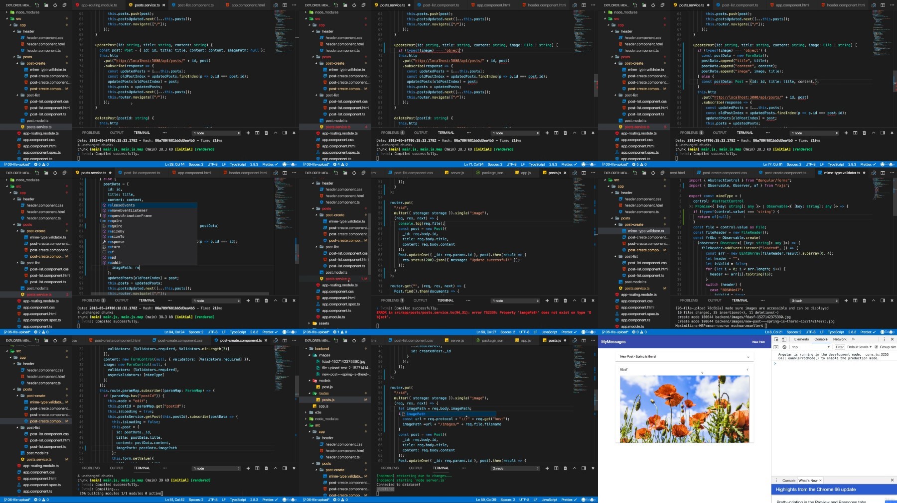Viewport: 897px width, 503px height.
Task: Toggle the device toolbar icon in DevTools
Action: [784, 339]
